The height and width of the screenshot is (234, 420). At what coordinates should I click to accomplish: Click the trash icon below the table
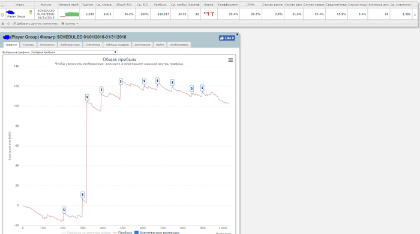click(3, 24)
